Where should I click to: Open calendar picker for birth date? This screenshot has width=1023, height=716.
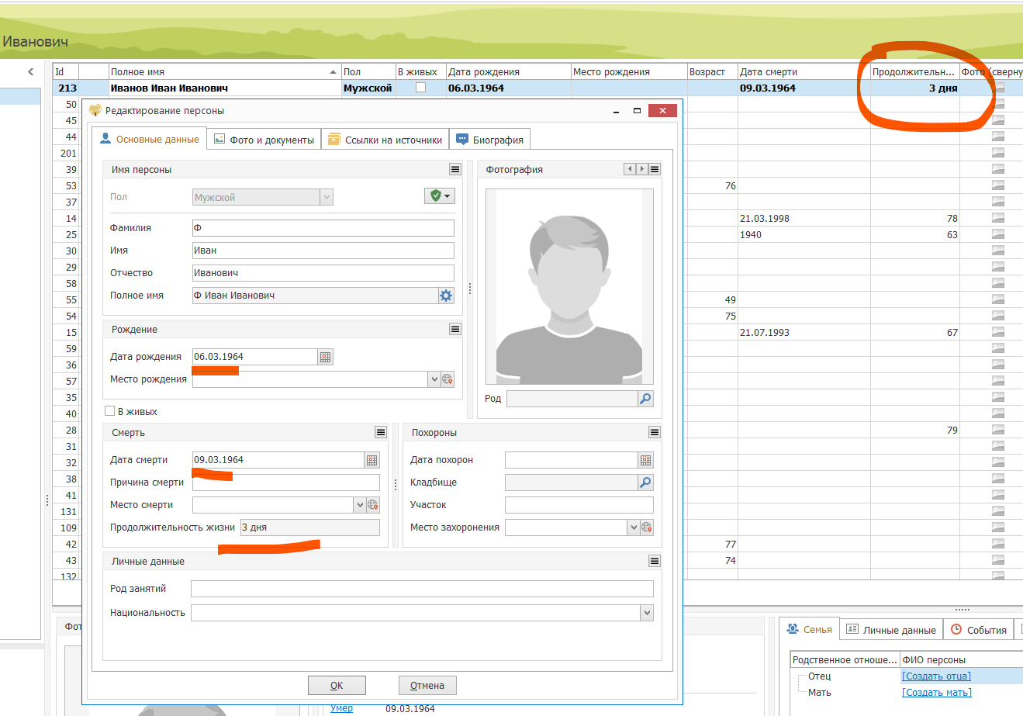tap(326, 357)
